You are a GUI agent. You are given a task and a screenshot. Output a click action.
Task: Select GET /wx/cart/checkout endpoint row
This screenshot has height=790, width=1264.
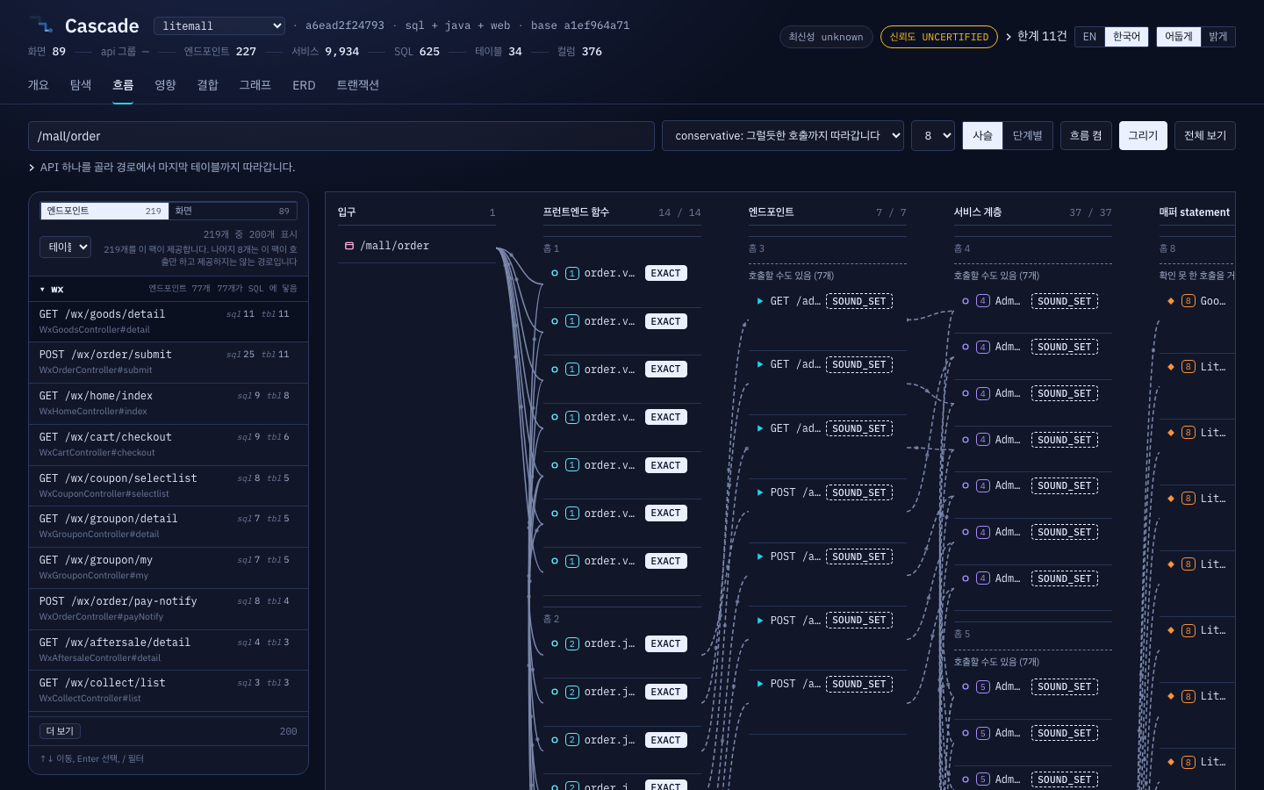point(169,444)
